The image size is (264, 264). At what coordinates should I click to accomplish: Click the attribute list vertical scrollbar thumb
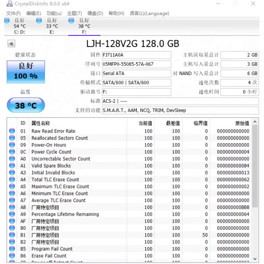point(255,166)
